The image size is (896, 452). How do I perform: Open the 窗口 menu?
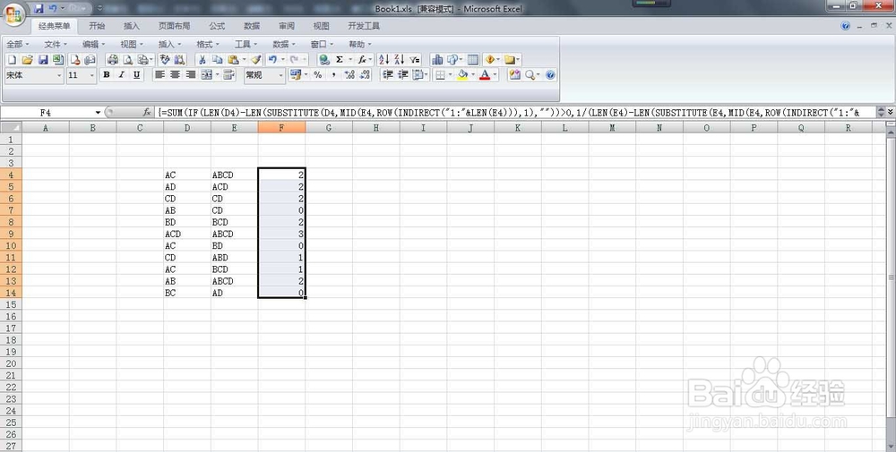(x=322, y=44)
